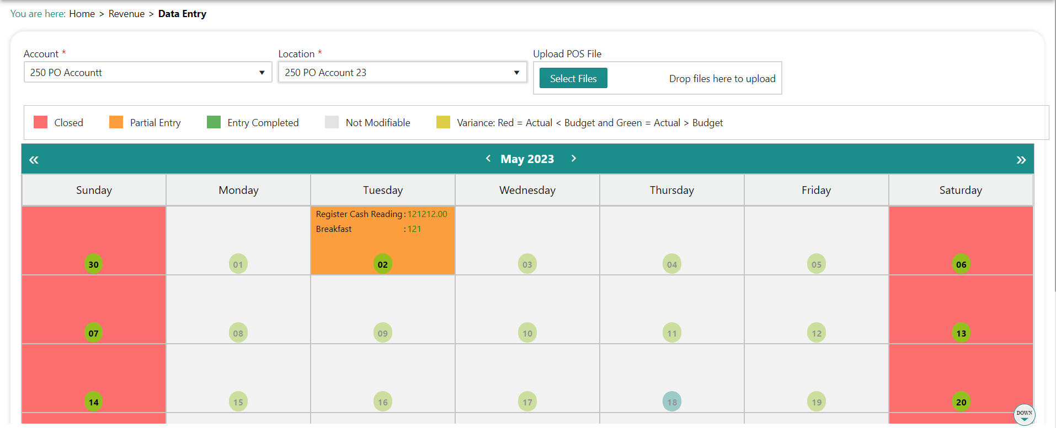Image resolution: width=1056 pixels, height=428 pixels.
Task: Select day 02 circle badge
Action: (382, 264)
